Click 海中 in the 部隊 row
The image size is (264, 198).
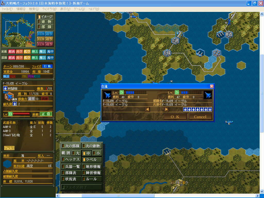[50, 58]
